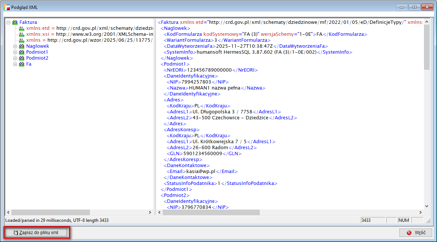Screen dimensions: 437x242
Task: Click the xmlns:xsi attribute icon
Action: pos(22,34)
